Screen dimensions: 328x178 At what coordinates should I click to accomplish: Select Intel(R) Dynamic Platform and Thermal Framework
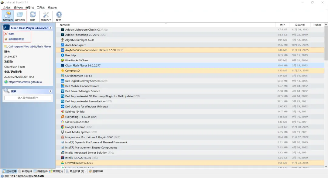[x=190, y=142]
